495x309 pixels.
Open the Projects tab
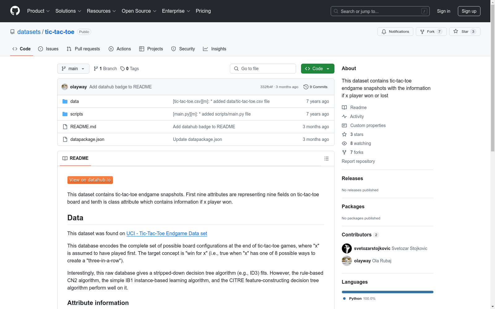coord(151,49)
